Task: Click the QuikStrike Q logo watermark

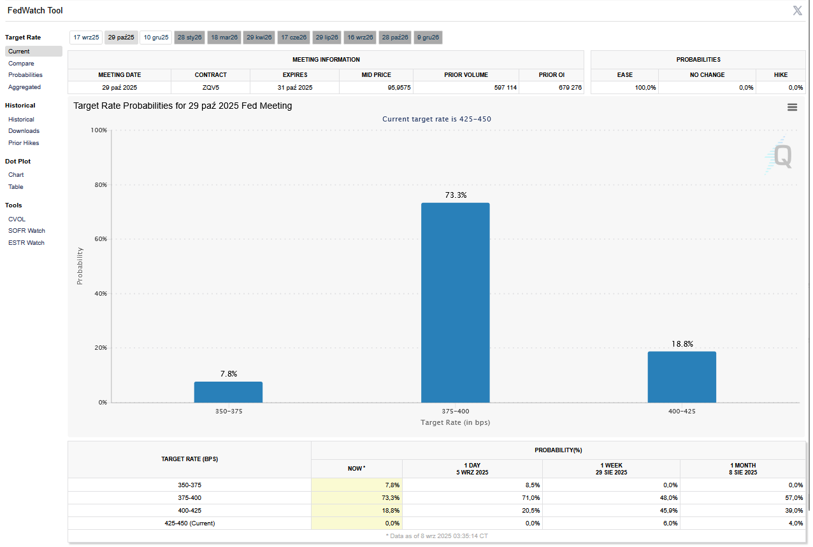Action: 780,156
